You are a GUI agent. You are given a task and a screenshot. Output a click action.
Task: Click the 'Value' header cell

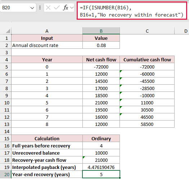(101, 38)
